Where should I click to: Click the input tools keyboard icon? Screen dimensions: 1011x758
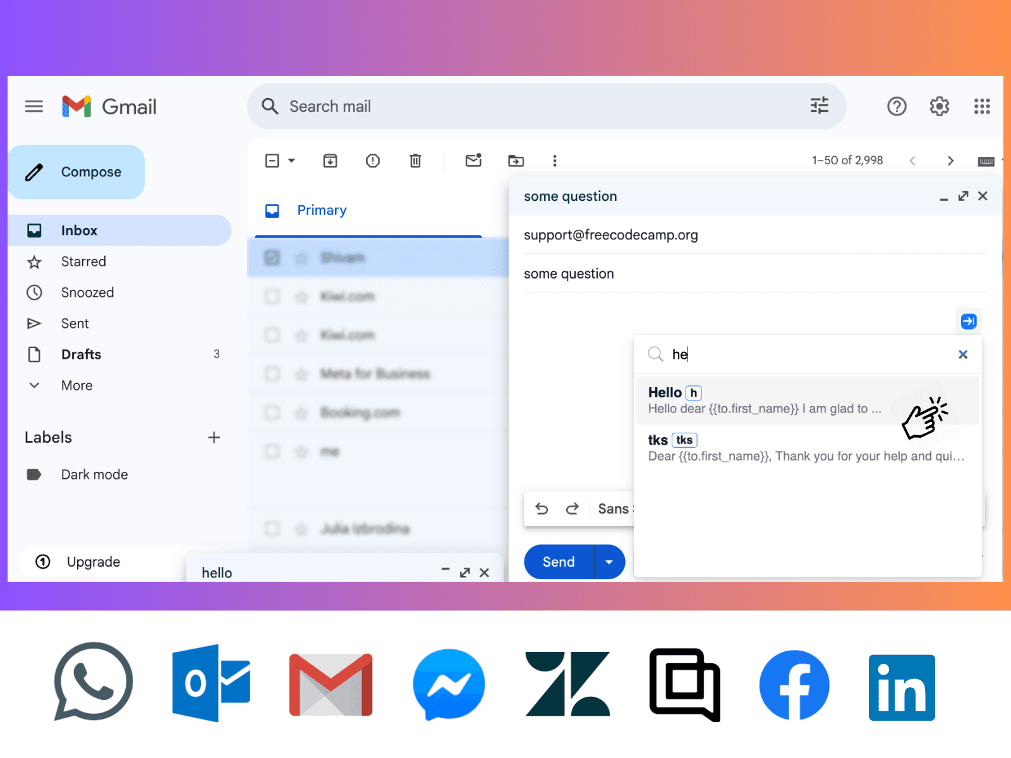986,162
